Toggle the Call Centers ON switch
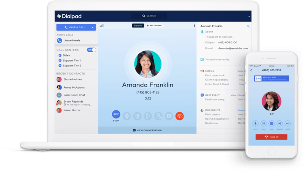 92,50
